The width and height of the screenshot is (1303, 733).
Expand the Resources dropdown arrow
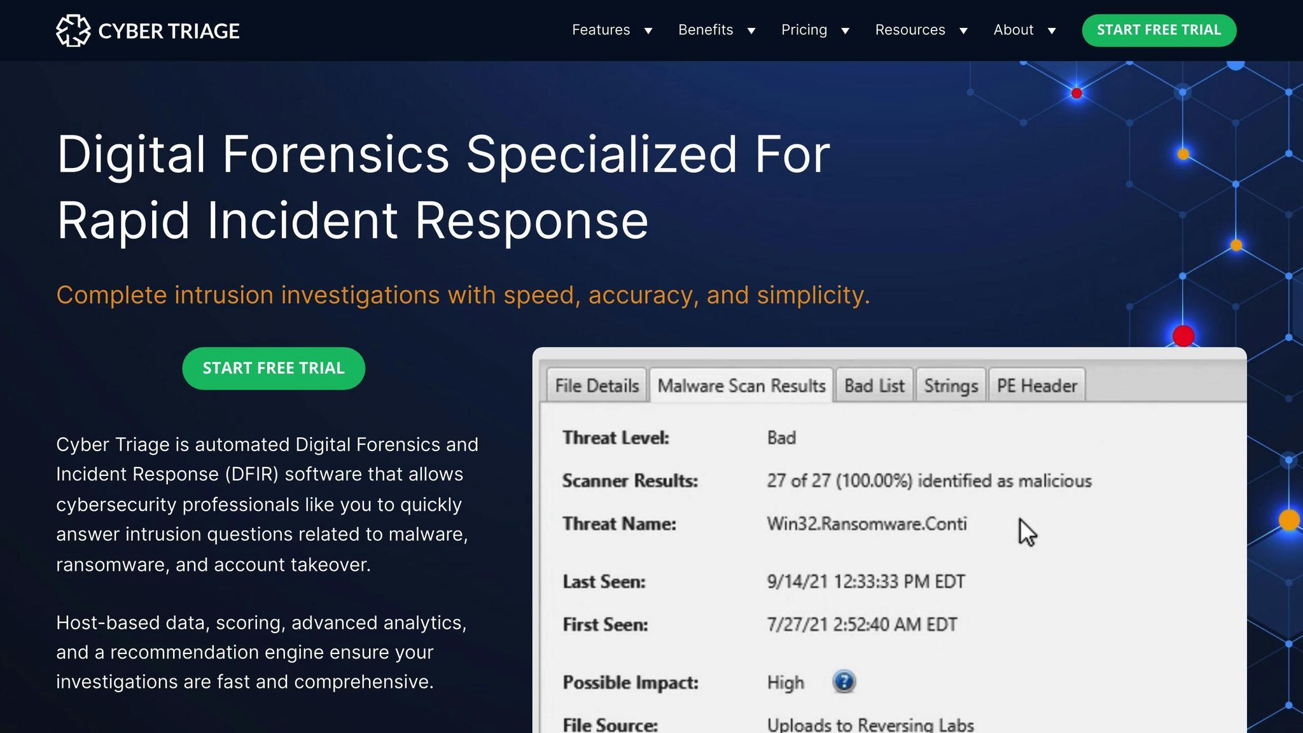pos(964,31)
